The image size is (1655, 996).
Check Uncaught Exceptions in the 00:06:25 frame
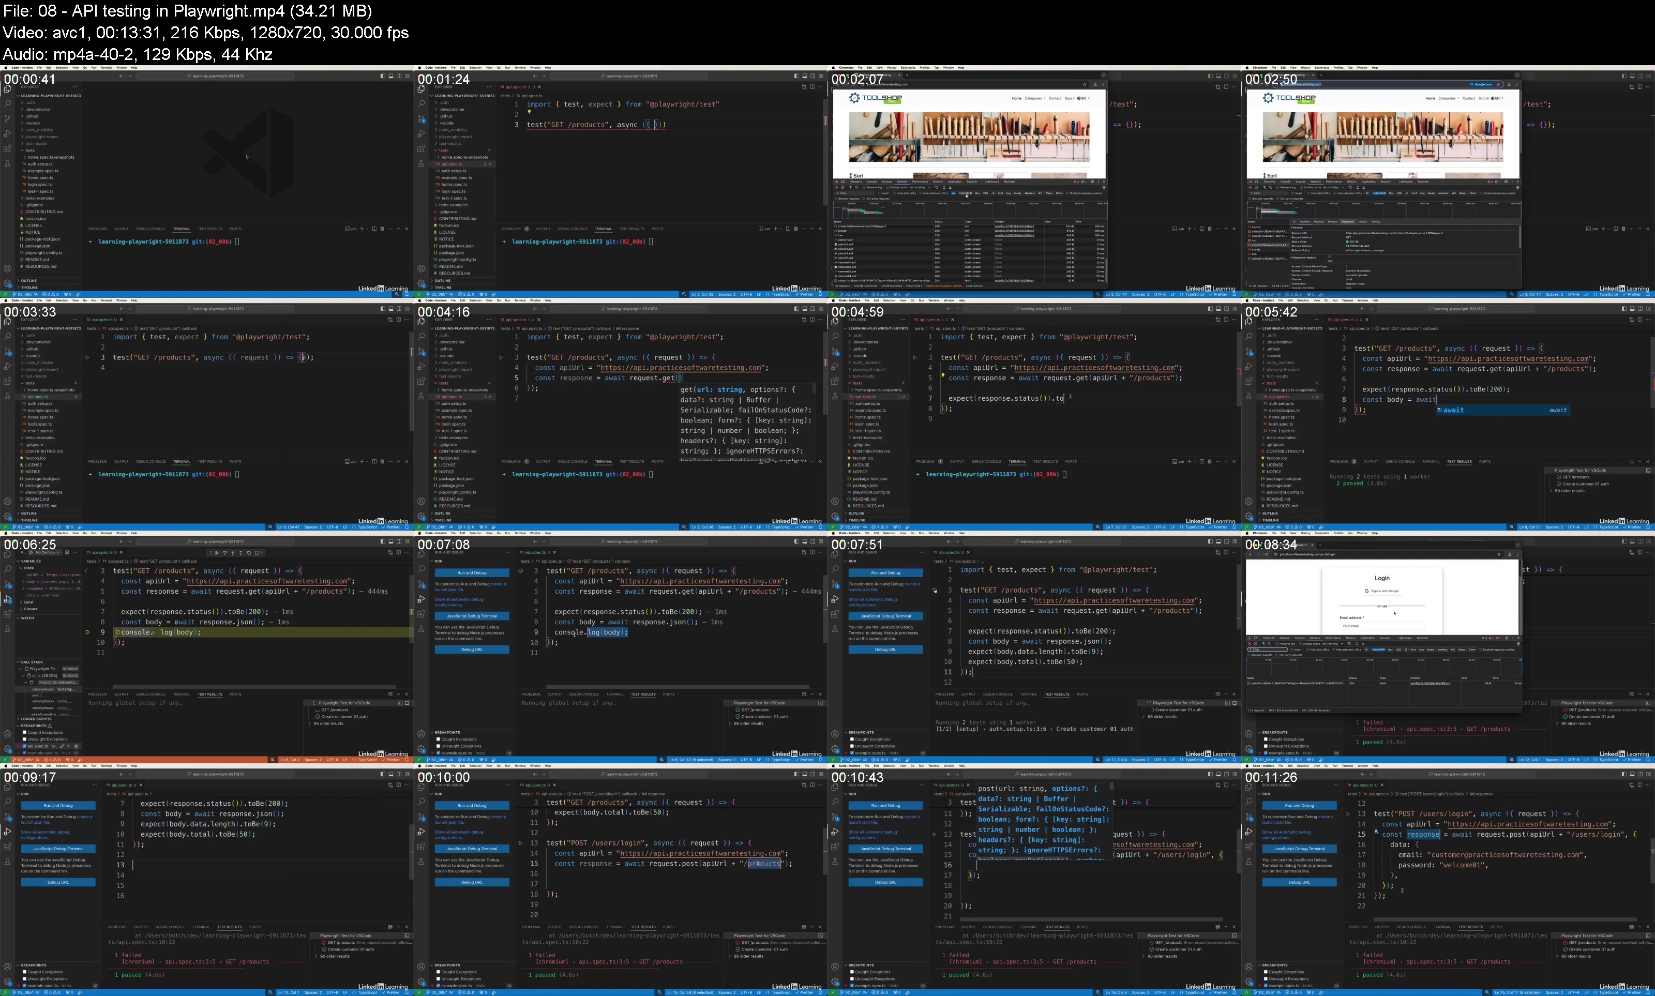24,739
